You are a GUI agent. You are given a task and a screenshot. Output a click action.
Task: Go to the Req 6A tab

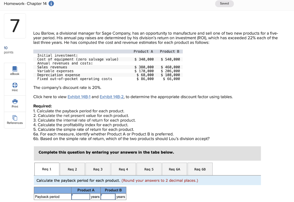pos(174,169)
